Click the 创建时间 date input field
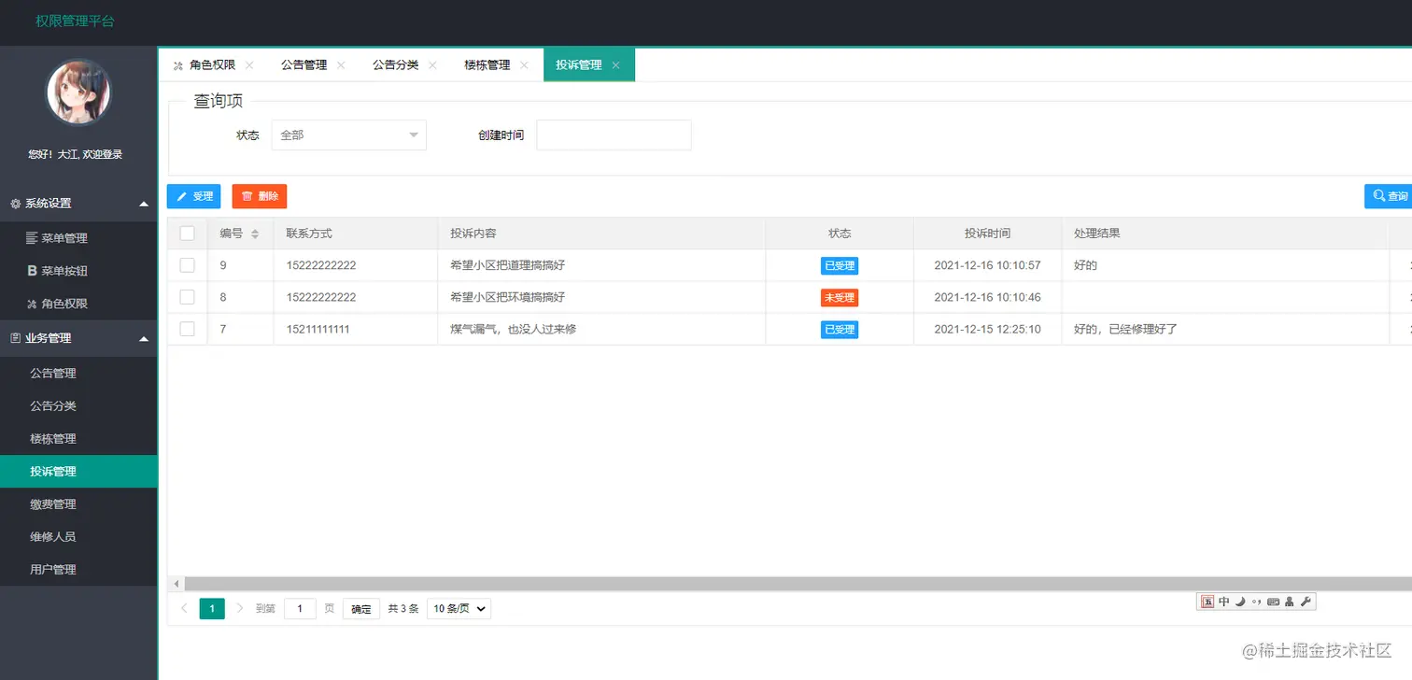1412x680 pixels. tap(614, 135)
